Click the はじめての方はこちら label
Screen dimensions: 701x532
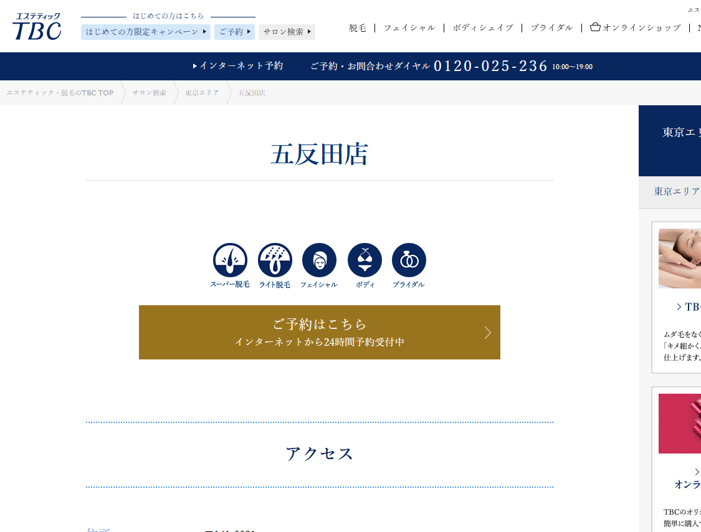(x=168, y=16)
